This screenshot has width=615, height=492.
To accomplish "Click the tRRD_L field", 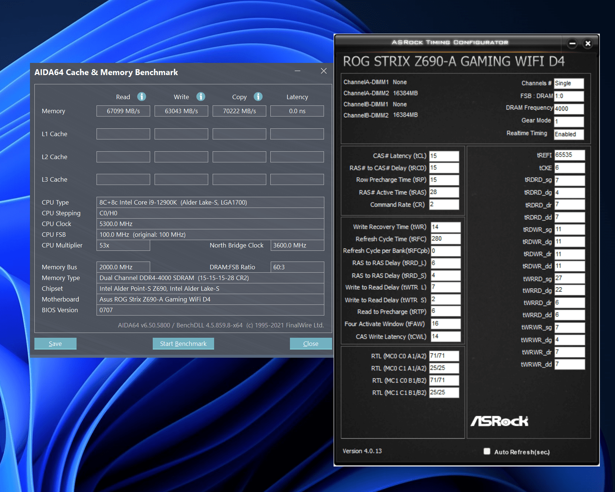I will click(x=446, y=263).
